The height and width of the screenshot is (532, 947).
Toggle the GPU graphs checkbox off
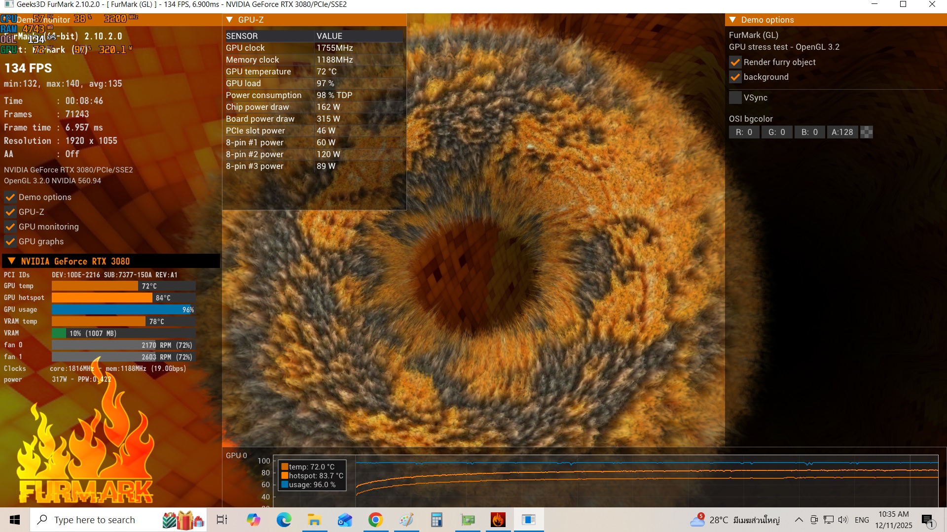tap(10, 241)
